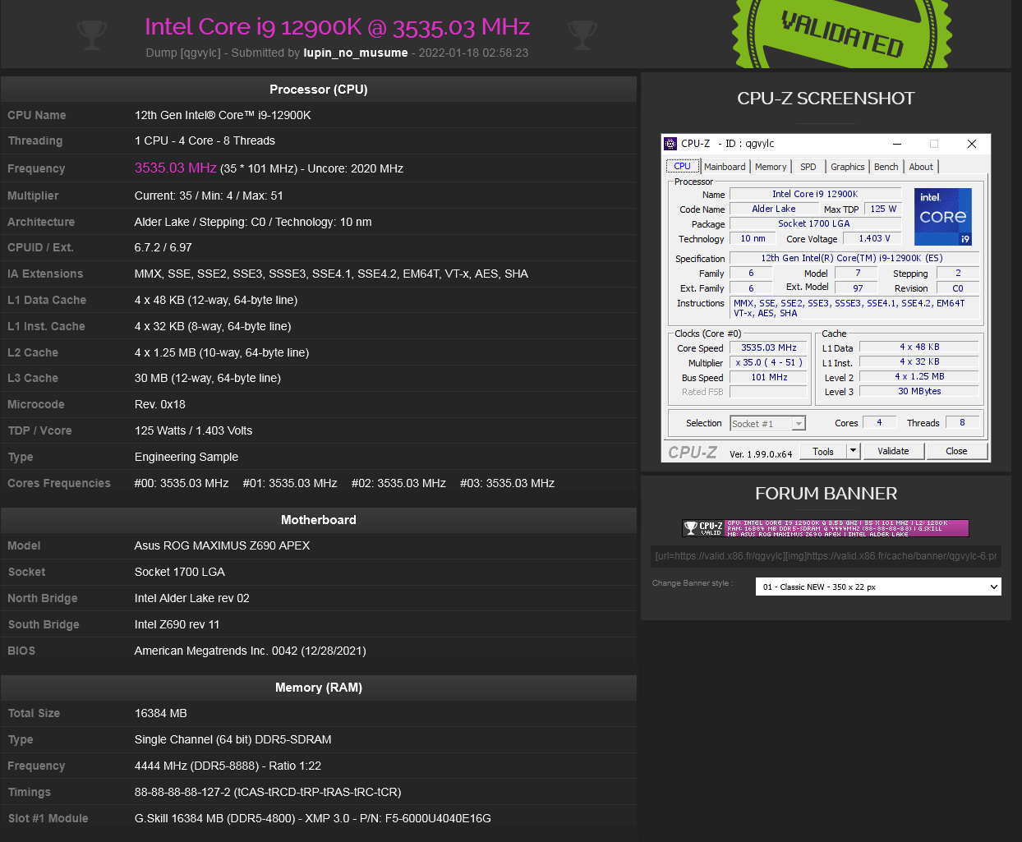
Task: Click the CPUID / Ext. value 6.7.2 / 6.97
Action: (163, 247)
